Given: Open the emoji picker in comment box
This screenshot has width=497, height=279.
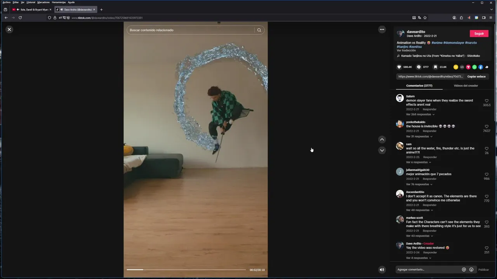Looking at the screenshot, I should pyautogui.click(x=471, y=270).
